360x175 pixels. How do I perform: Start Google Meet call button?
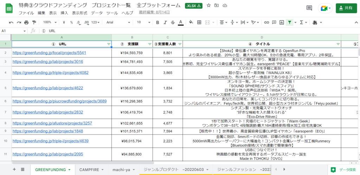coord(325,8)
